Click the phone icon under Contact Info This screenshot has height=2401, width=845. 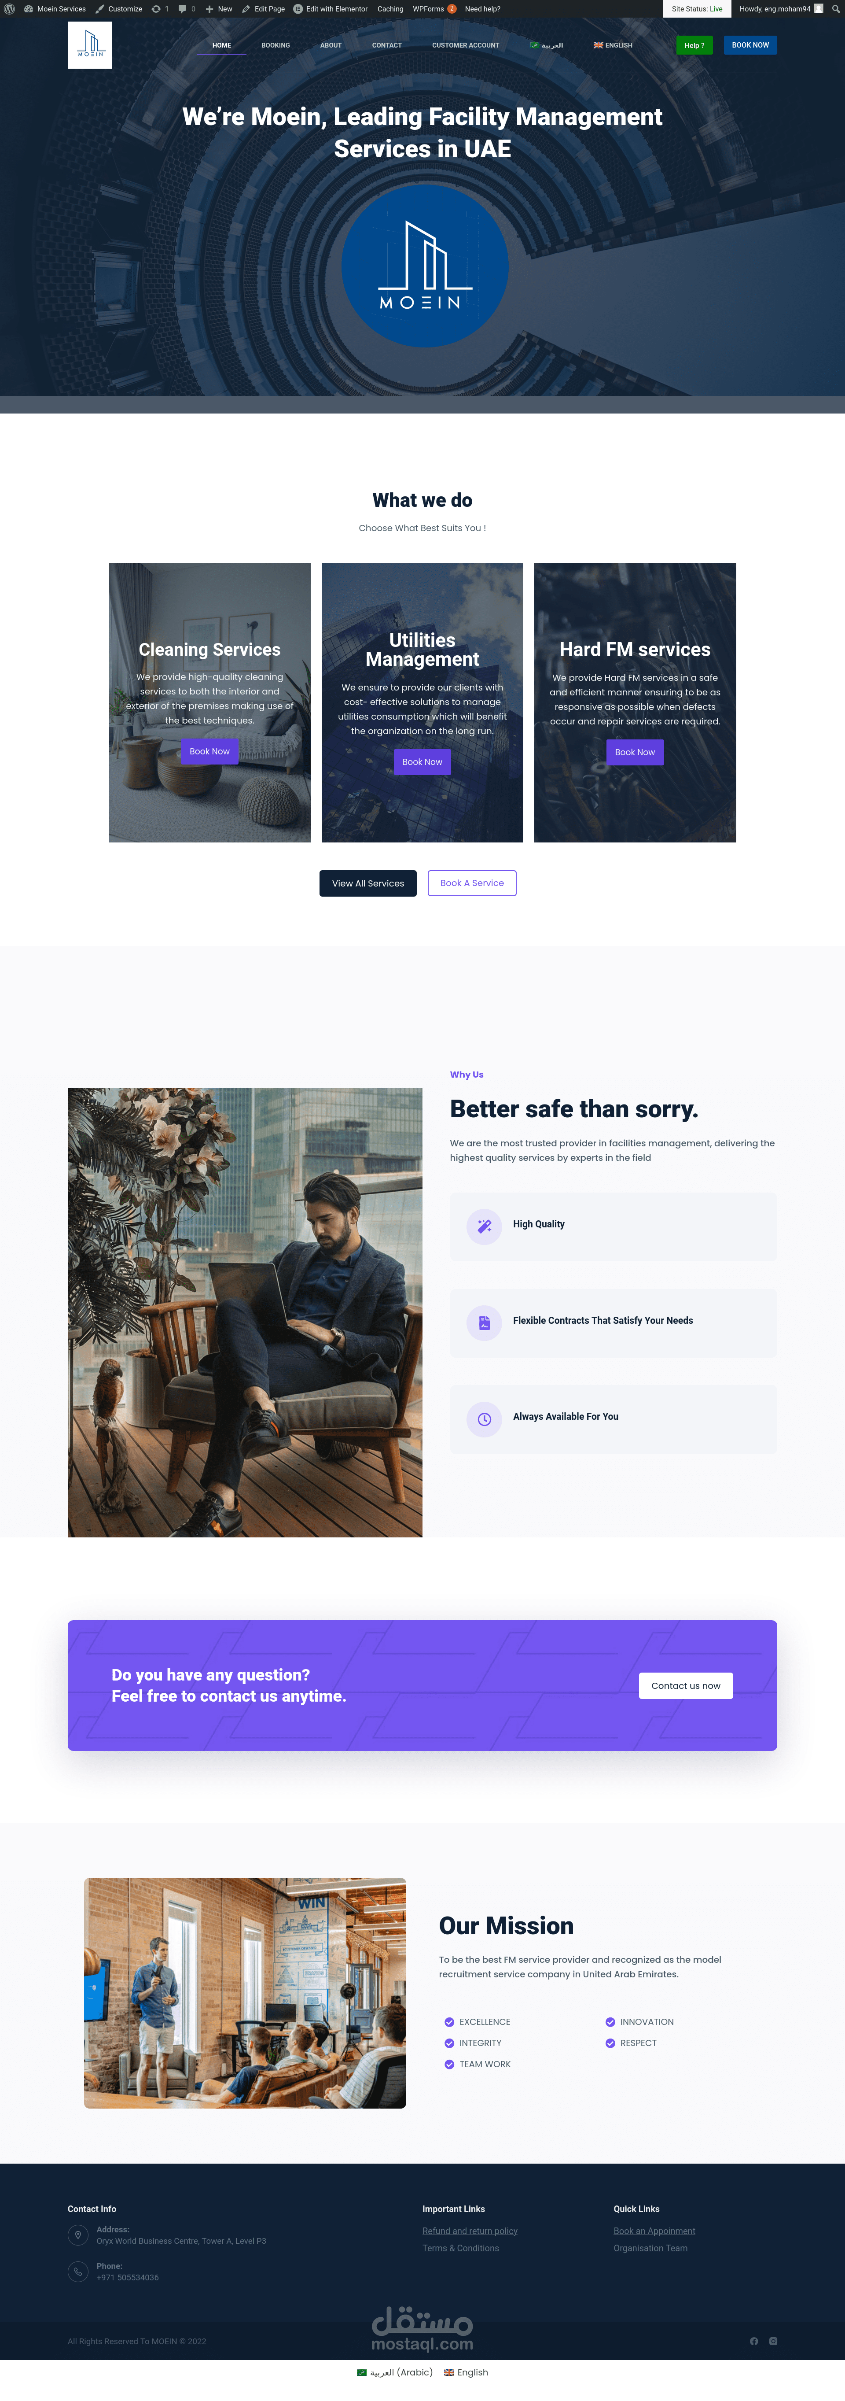tap(78, 2272)
